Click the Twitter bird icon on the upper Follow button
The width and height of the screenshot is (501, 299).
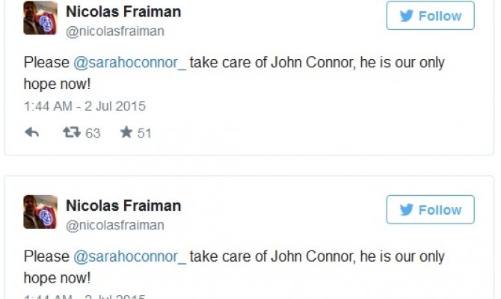pyautogui.click(x=407, y=16)
